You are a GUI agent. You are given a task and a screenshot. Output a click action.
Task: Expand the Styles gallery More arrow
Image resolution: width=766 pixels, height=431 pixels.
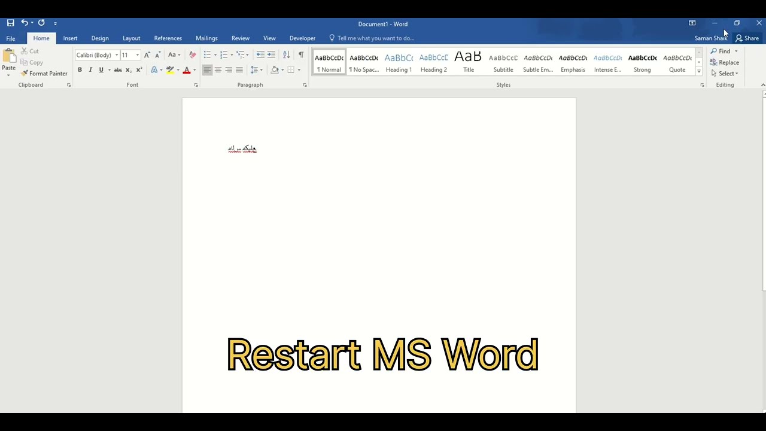[x=699, y=72]
